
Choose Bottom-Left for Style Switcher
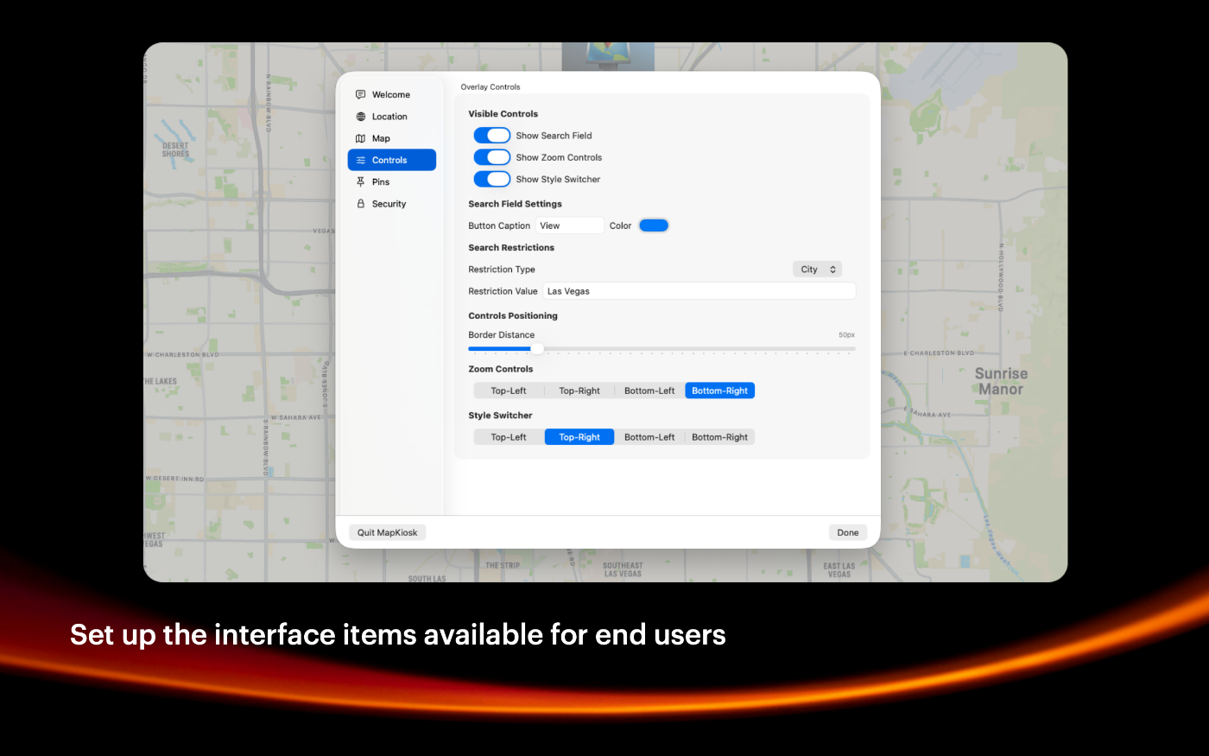[x=649, y=437]
